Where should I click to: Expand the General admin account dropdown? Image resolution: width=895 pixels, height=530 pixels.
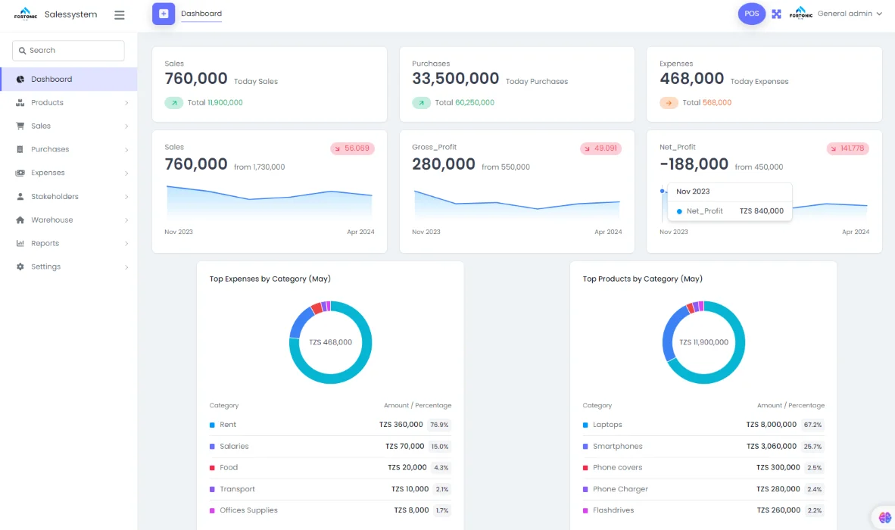848,13
